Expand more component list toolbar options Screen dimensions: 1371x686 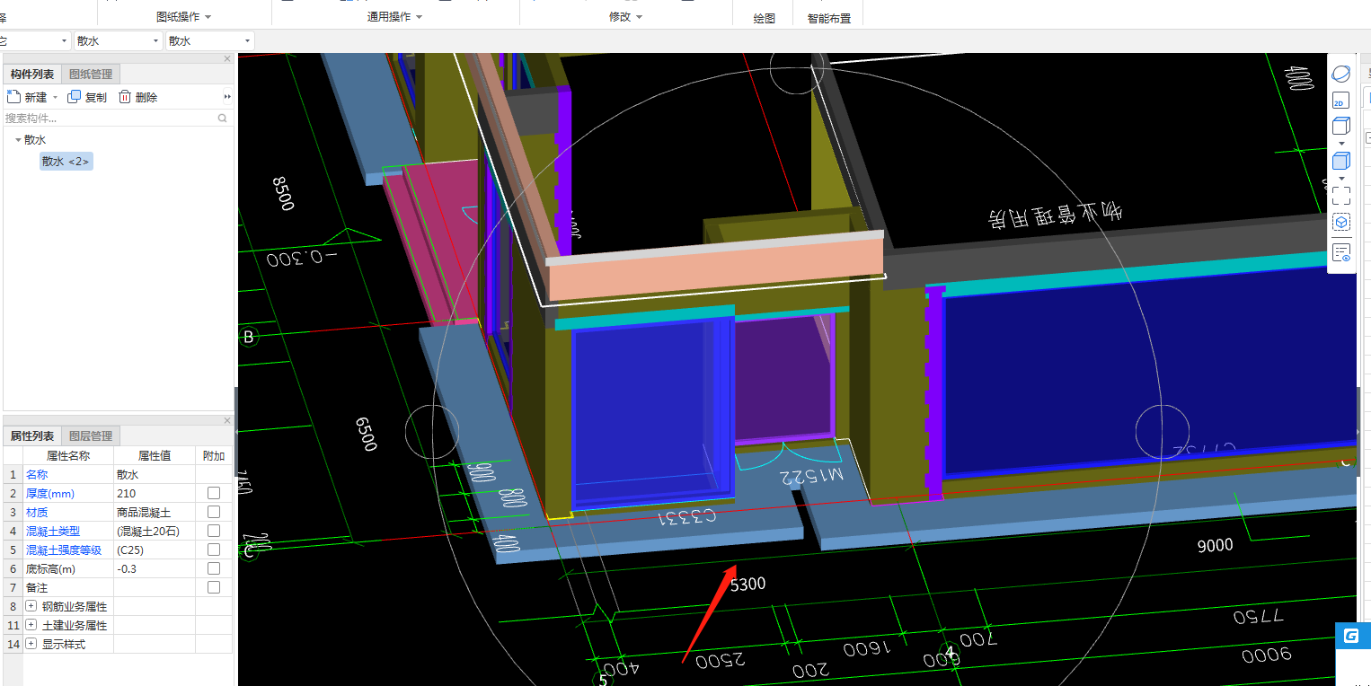tap(227, 97)
